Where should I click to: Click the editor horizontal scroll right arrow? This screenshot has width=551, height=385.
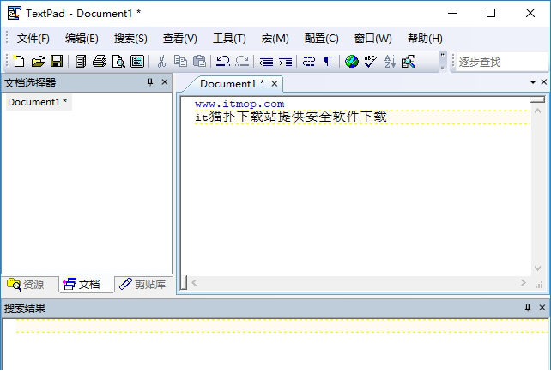click(x=524, y=282)
